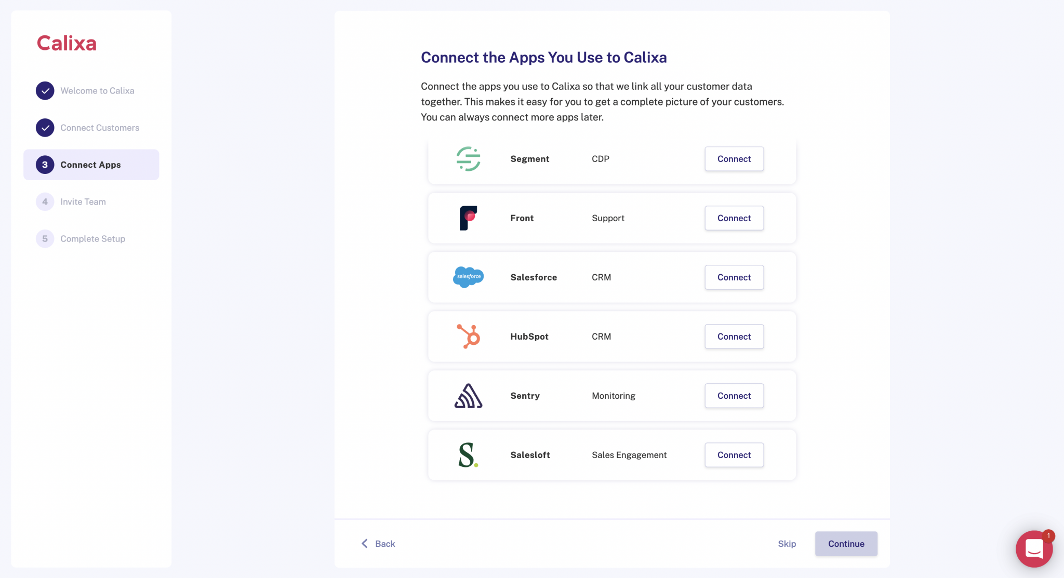Expand the Complete Setup step

point(92,238)
